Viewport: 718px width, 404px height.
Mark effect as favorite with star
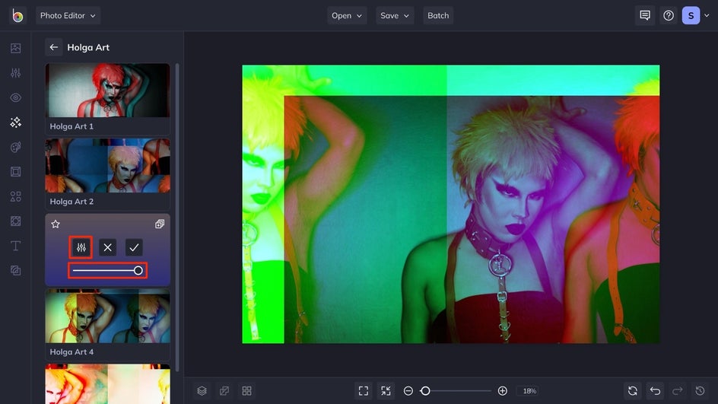tap(56, 224)
